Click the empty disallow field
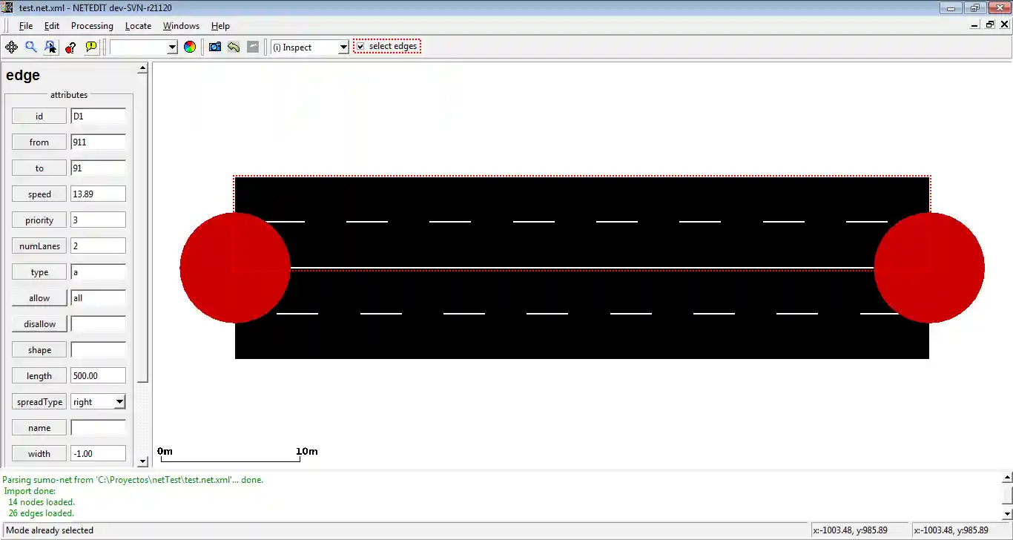The height and width of the screenshot is (540, 1013). (98, 323)
